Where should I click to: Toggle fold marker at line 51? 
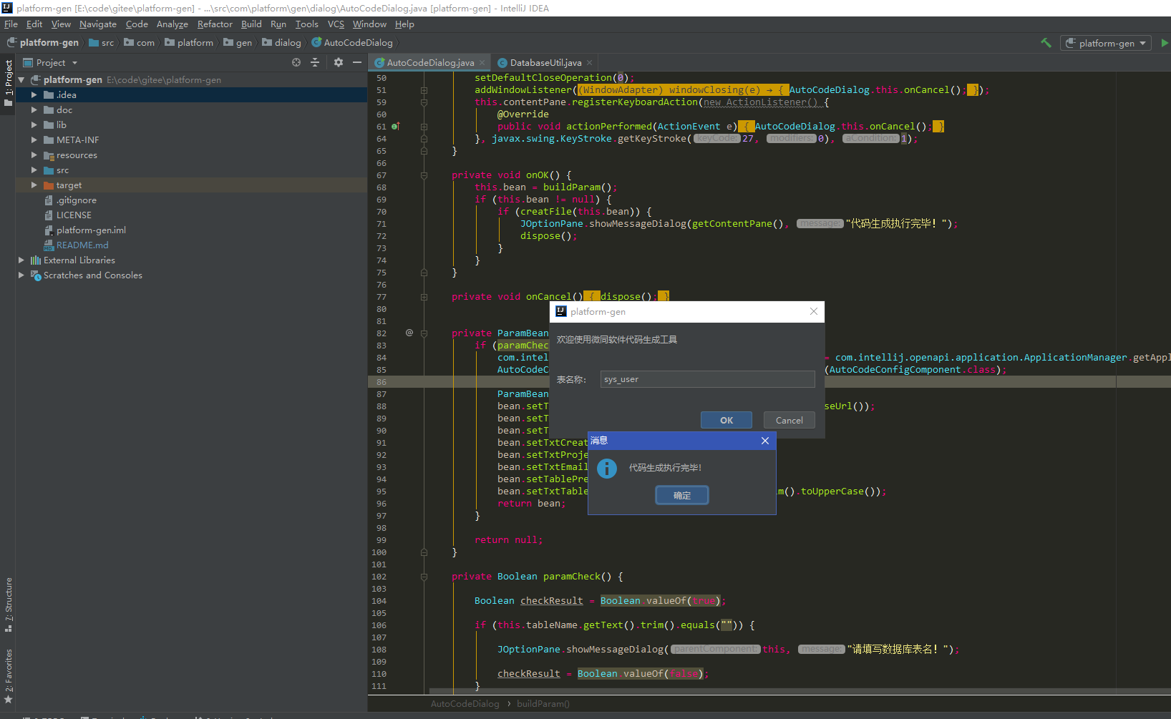point(424,90)
